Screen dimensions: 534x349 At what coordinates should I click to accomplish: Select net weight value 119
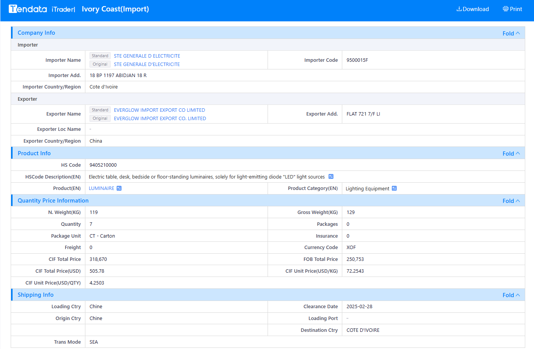point(94,212)
